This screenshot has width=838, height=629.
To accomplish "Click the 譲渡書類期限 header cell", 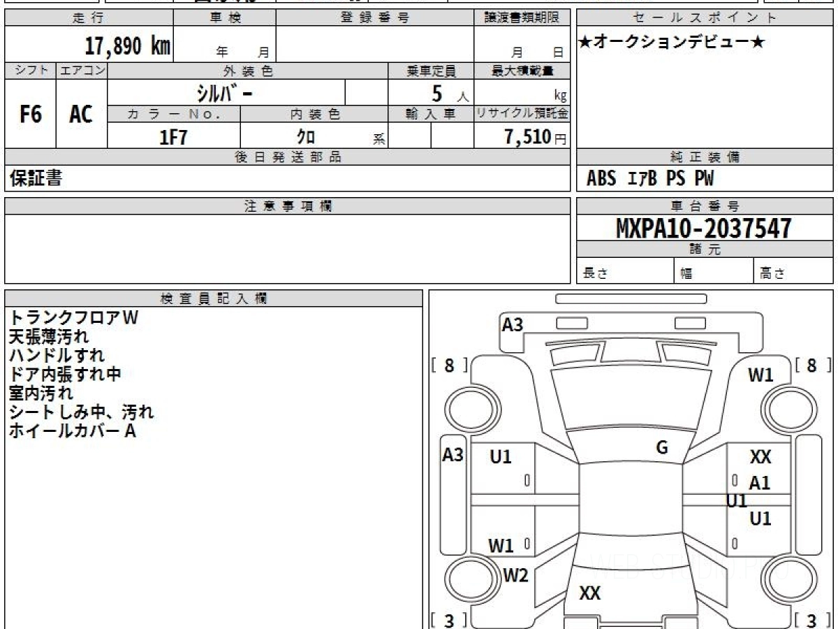I will point(522,18).
